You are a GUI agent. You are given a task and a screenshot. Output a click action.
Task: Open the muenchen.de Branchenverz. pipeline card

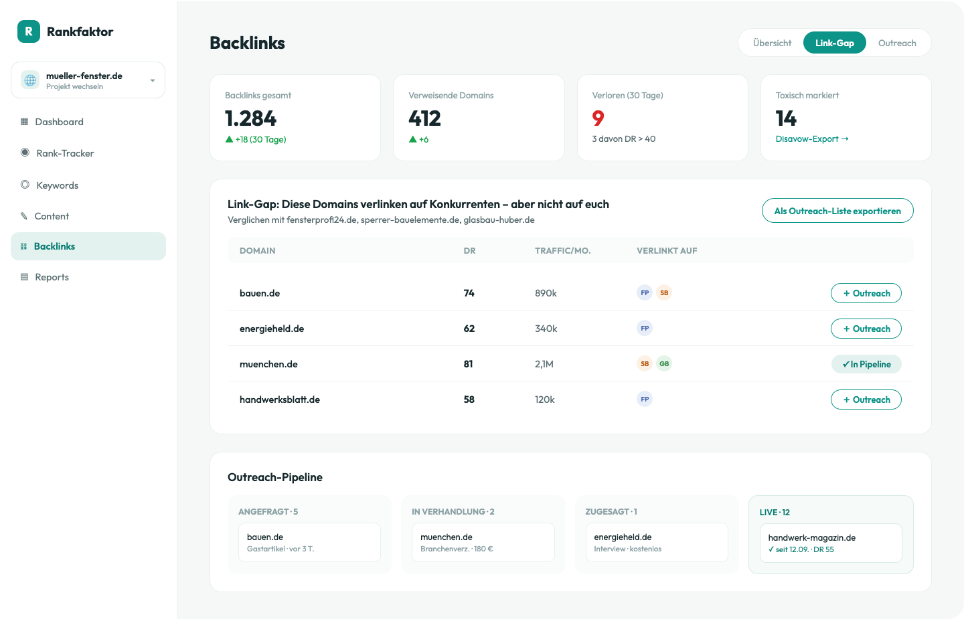click(483, 542)
